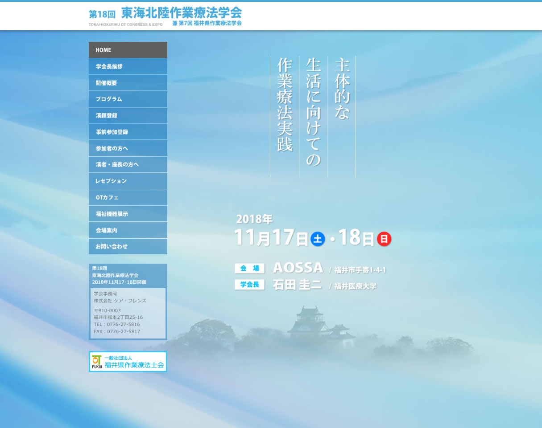Viewport: 542px width, 428px height.
Task: Click the OTカフェ menu item
Action: point(128,197)
